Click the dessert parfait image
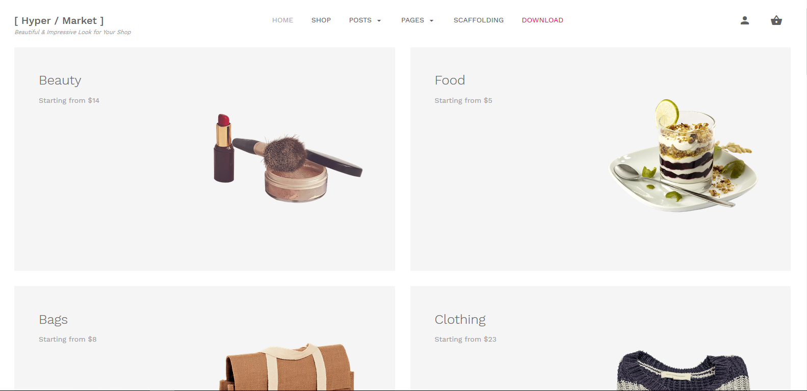 pos(683,156)
